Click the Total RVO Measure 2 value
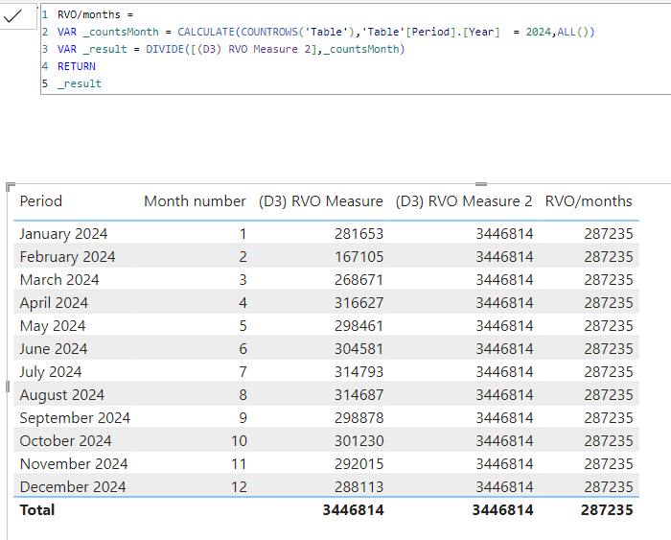The height and width of the screenshot is (540, 671). (502, 510)
